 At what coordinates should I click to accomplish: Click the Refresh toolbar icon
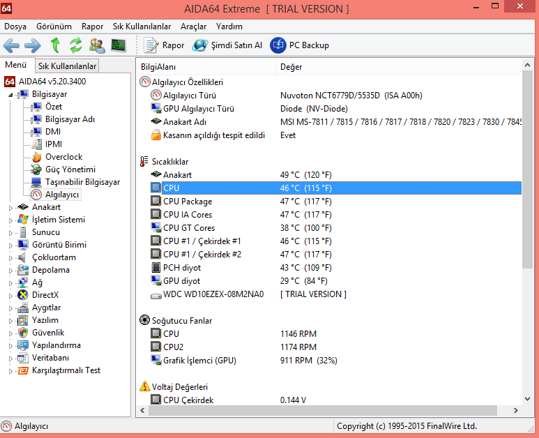coord(75,45)
